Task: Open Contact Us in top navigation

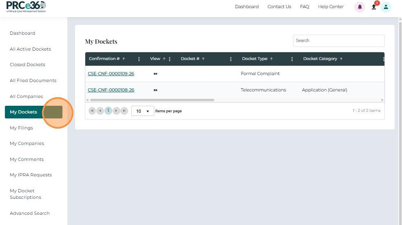Action: 279,7
